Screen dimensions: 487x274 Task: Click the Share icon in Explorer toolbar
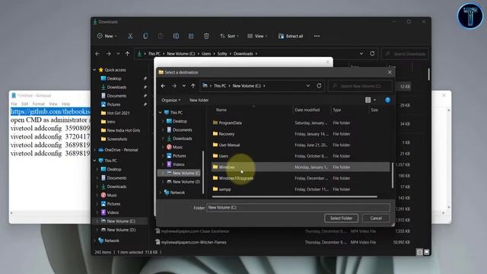click(x=191, y=36)
